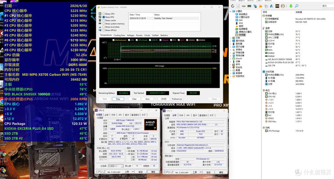Click AIDA64 toolbar refresh icon

pyautogui.click(x=233, y=6)
